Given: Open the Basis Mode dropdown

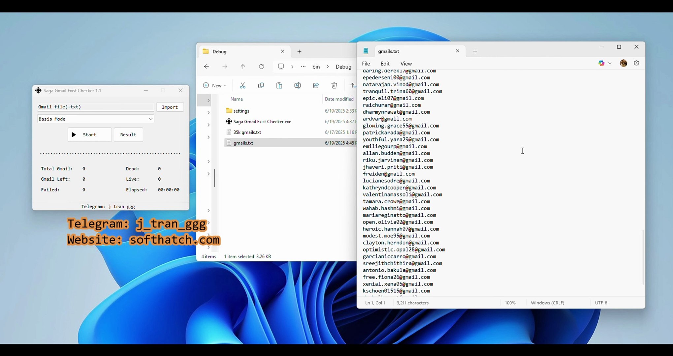Looking at the screenshot, I should point(95,119).
